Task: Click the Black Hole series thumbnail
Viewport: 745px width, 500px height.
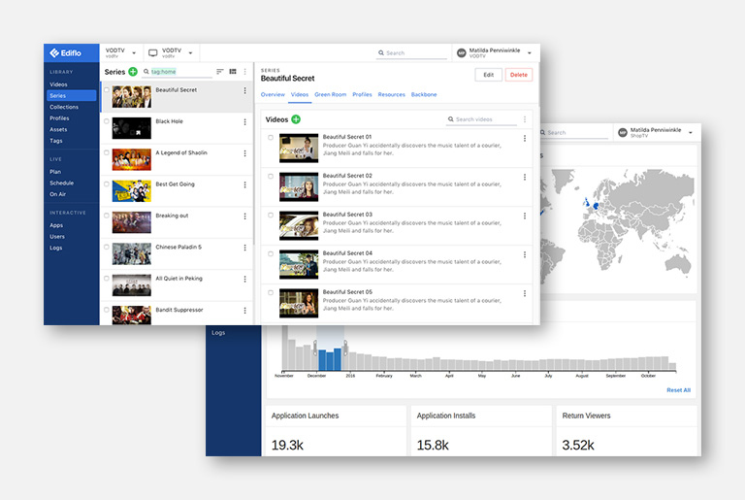Action: point(132,128)
